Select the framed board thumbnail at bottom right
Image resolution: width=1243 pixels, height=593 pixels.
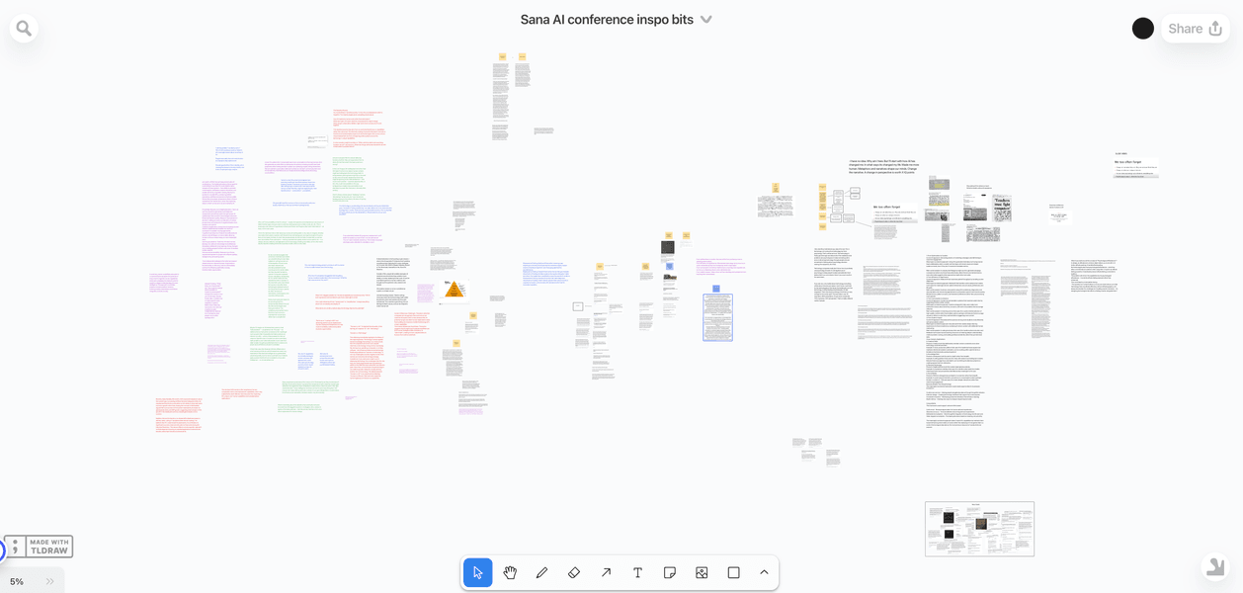[979, 529]
